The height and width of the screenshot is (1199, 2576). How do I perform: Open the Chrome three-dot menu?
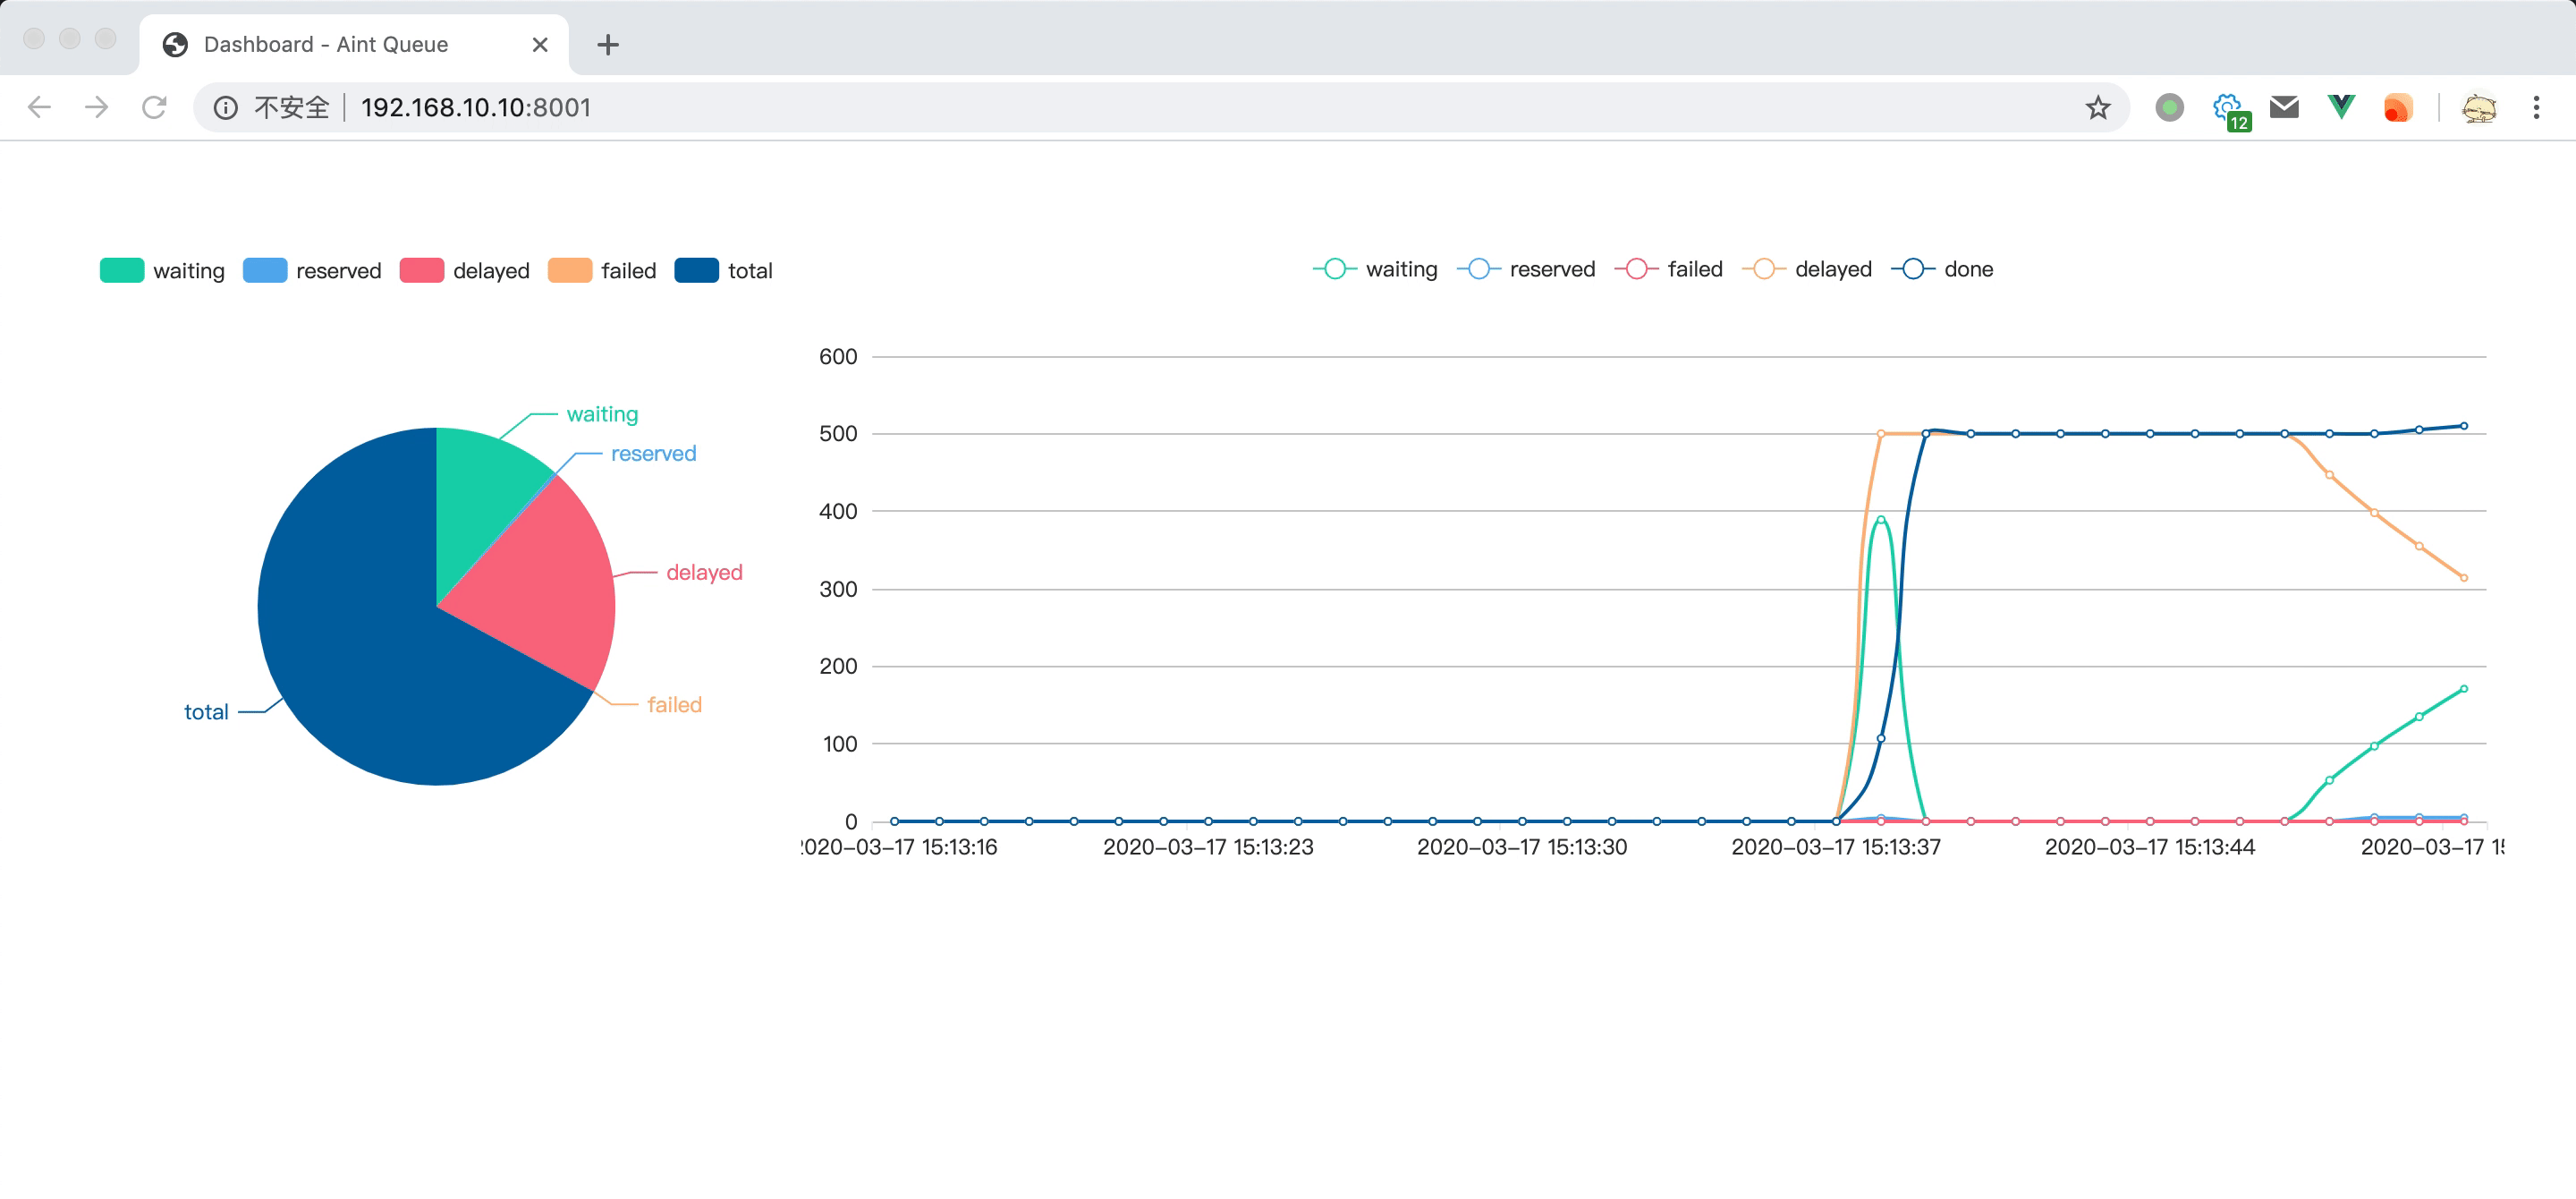pyautogui.click(x=2536, y=107)
